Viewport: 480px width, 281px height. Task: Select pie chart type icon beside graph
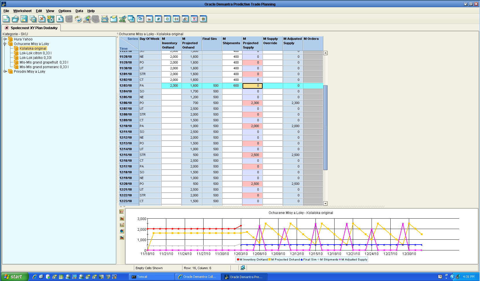(122, 231)
